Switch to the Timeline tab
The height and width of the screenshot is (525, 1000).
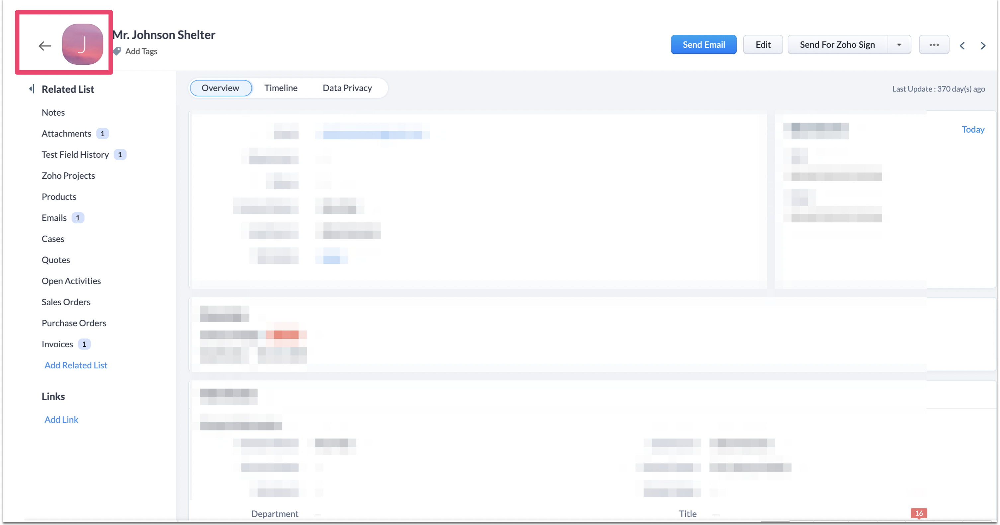pyautogui.click(x=281, y=88)
